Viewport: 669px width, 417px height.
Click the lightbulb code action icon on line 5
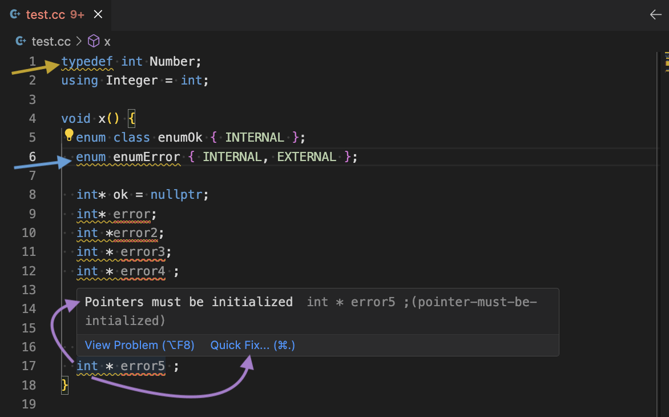pos(69,135)
